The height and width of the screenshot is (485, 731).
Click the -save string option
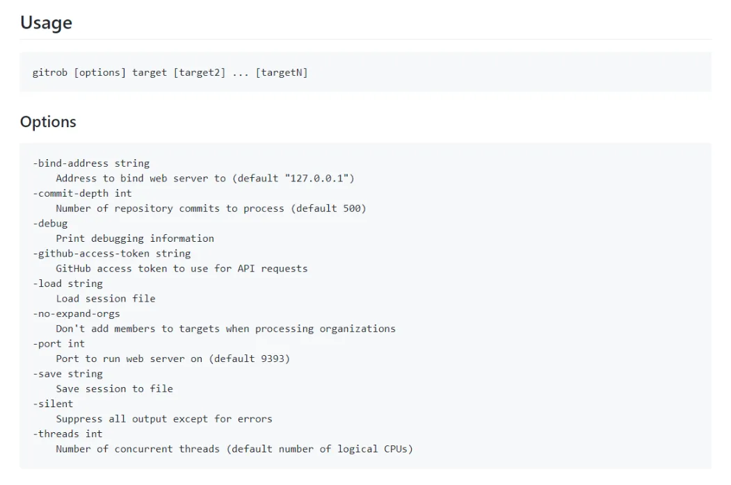coord(67,374)
